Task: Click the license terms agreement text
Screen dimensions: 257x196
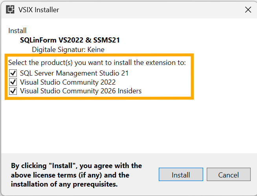Action: tap(76, 175)
